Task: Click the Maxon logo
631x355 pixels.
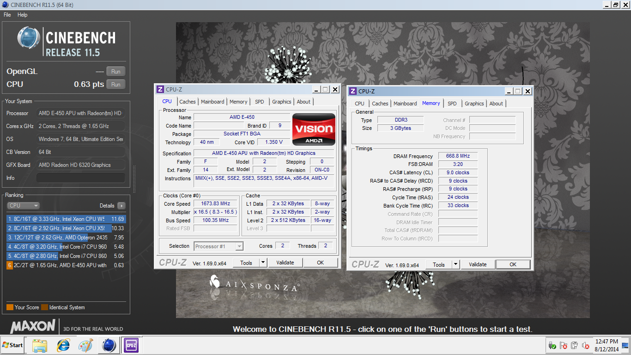Action: point(33,326)
